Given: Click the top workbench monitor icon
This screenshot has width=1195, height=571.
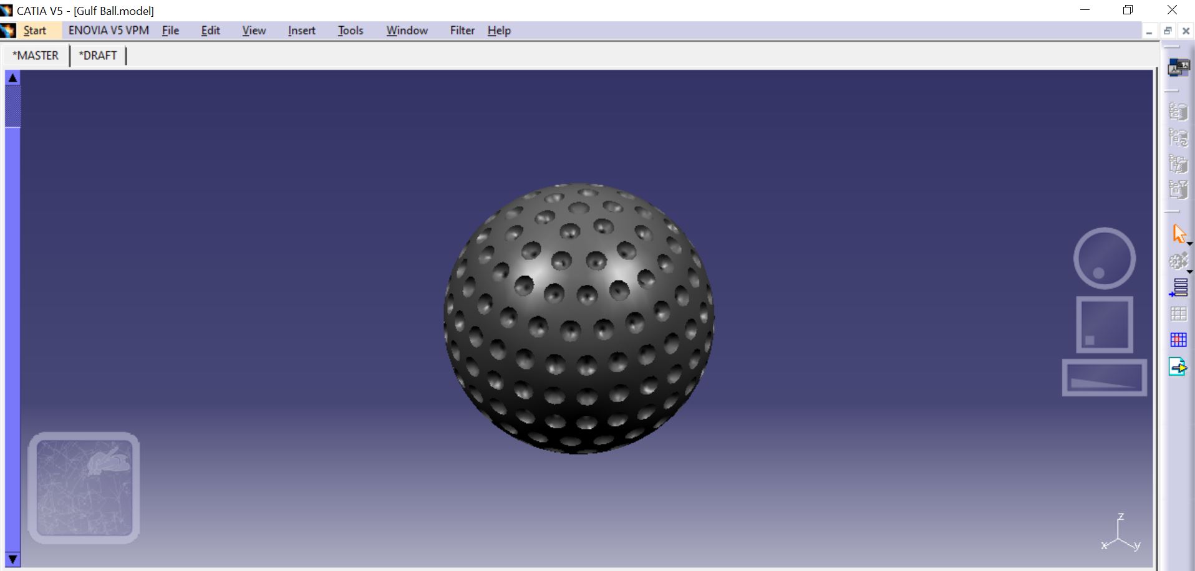Looking at the screenshot, I should [1178, 67].
